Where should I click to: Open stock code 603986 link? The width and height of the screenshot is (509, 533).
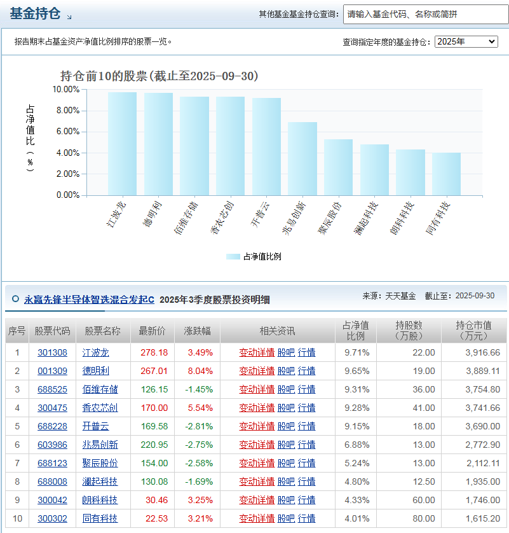(x=52, y=445)
